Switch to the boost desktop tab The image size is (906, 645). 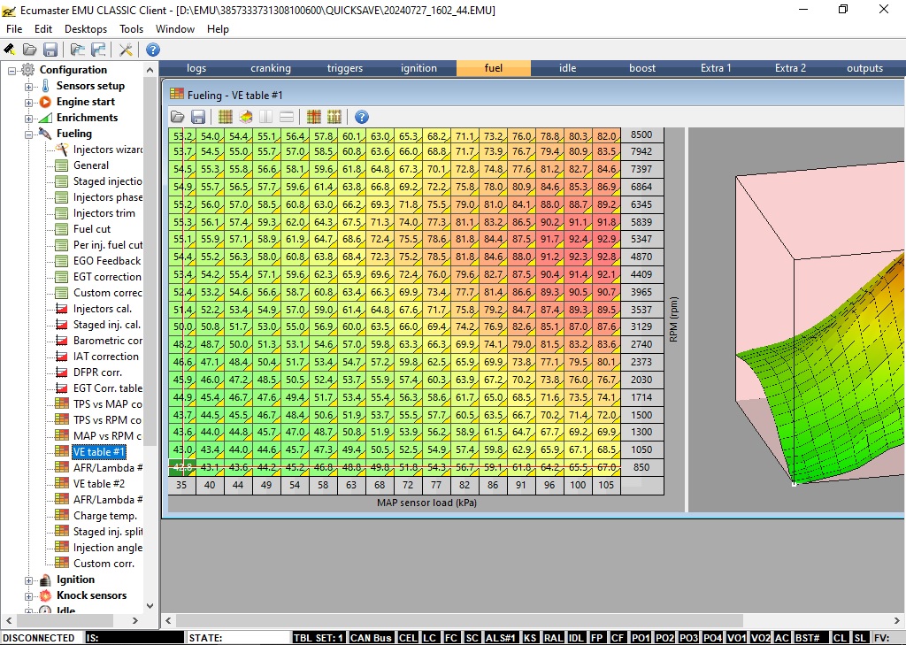pyautogui.click(x=642, y=68)
